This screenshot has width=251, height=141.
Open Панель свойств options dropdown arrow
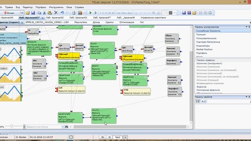247,97
